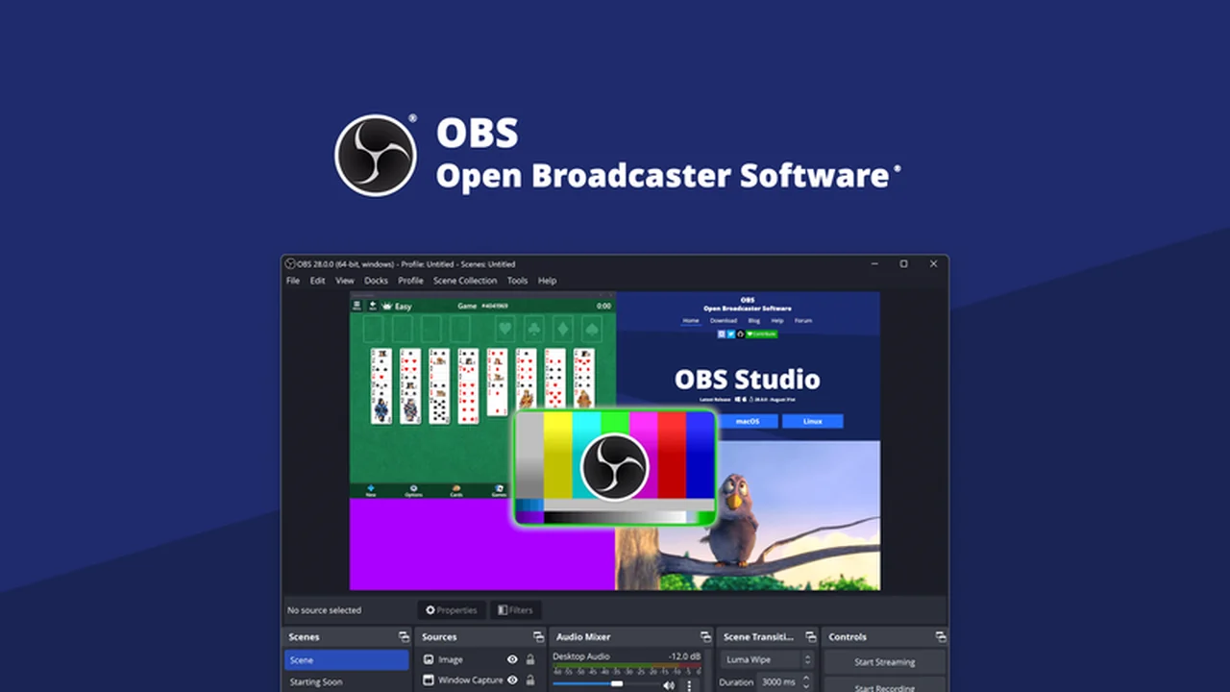This screenshot has width=1230, height=692.
Task: Pop out the Scene Transitions dock
Action: pyautogui.click(x=810, y=636)
